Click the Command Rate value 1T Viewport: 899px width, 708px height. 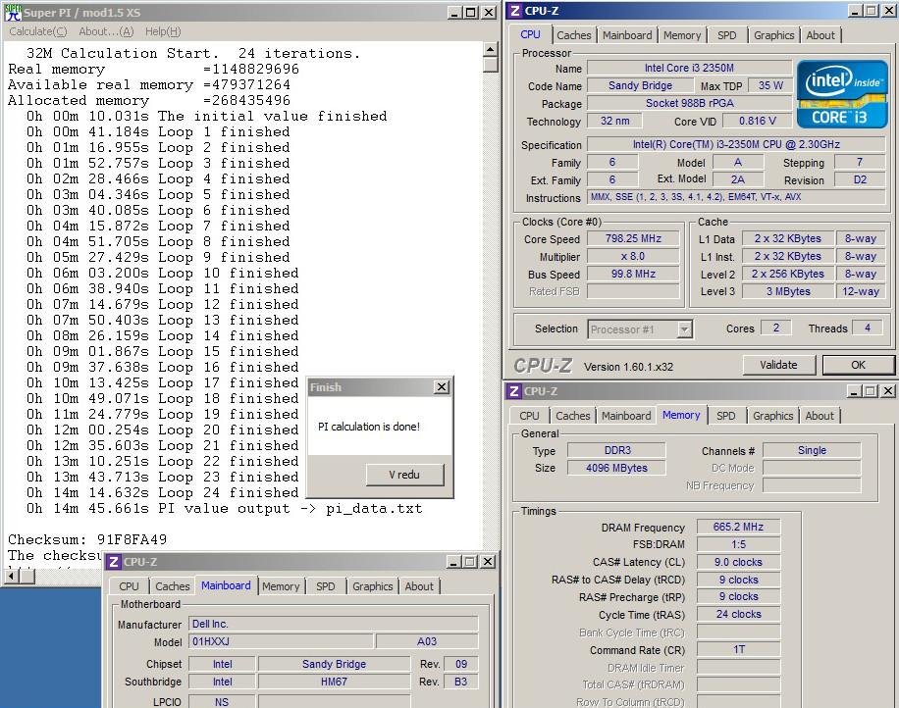(738, 649)
